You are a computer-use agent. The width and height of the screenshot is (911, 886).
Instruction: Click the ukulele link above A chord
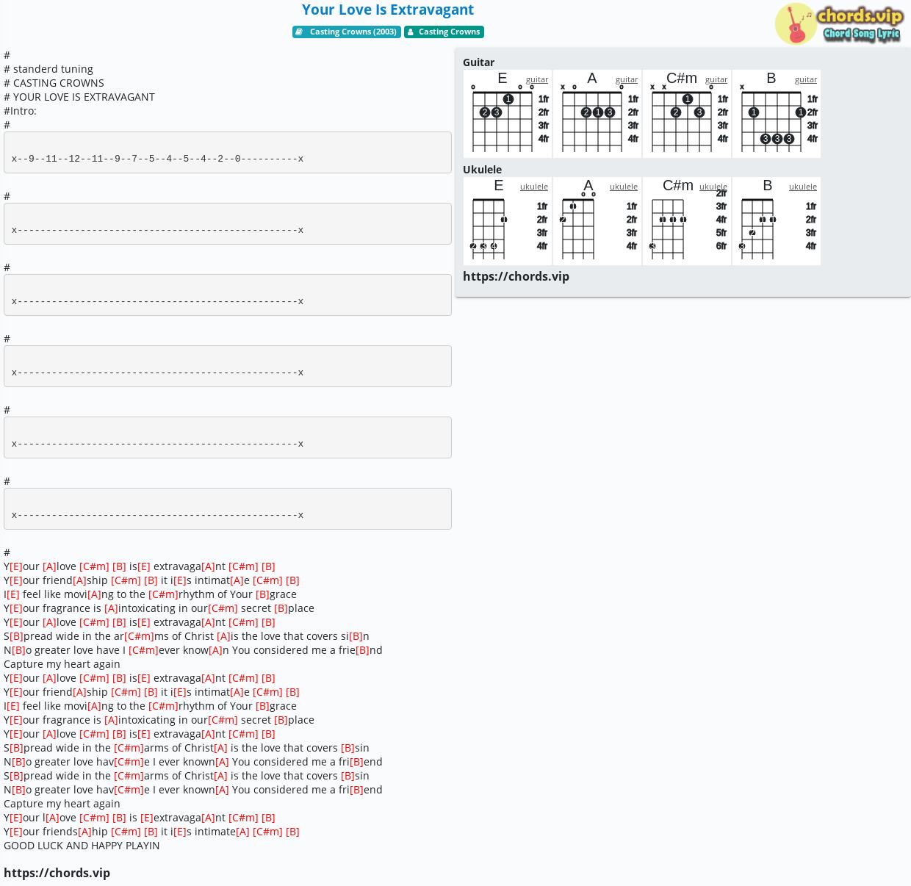coord(624,187)
